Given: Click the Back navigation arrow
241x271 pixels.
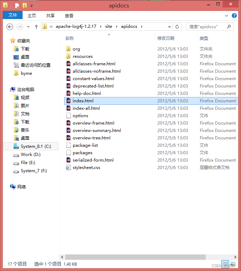Looking at the screenshot, I should pos(10,27).
